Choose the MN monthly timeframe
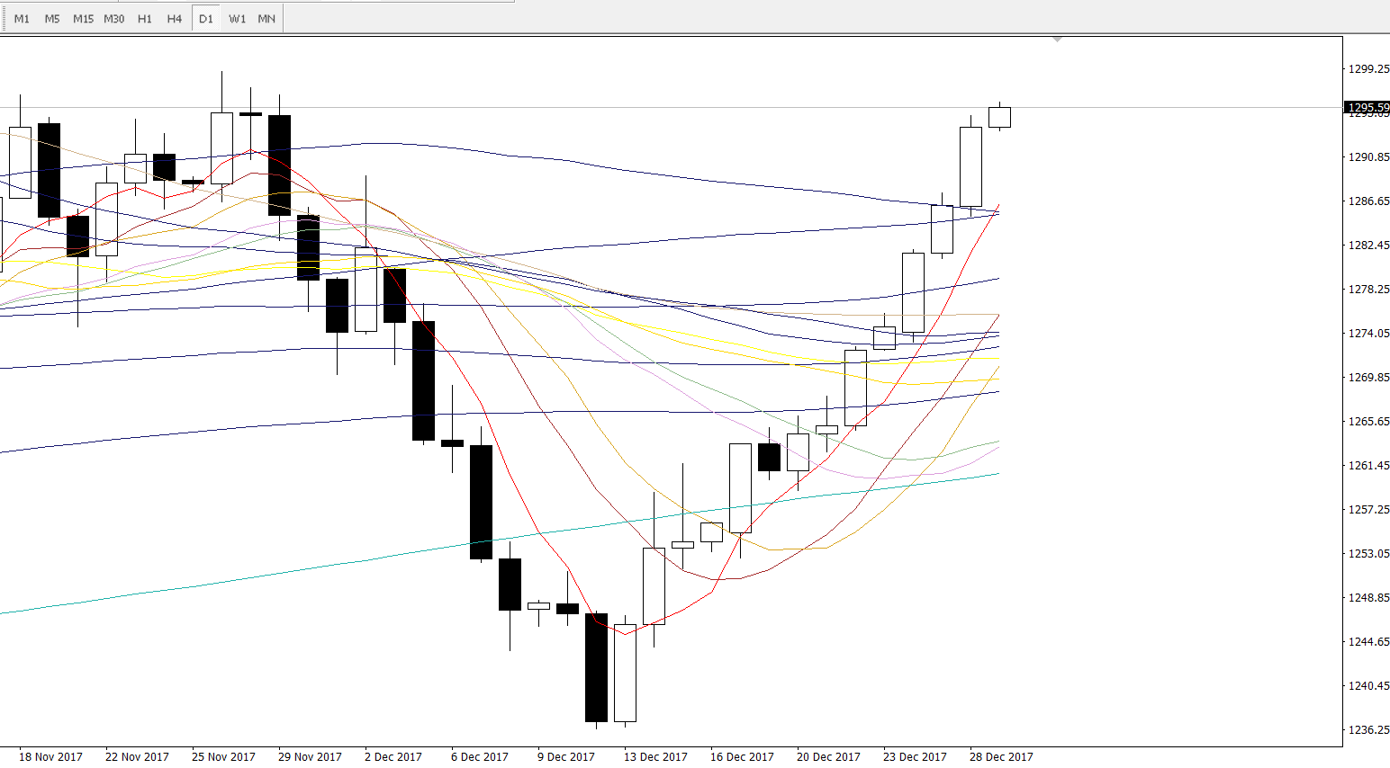Screen dimensions: 1390x768 [266, 19]
